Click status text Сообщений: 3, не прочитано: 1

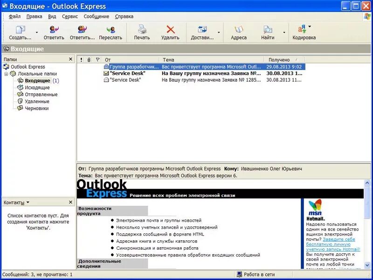37,274
